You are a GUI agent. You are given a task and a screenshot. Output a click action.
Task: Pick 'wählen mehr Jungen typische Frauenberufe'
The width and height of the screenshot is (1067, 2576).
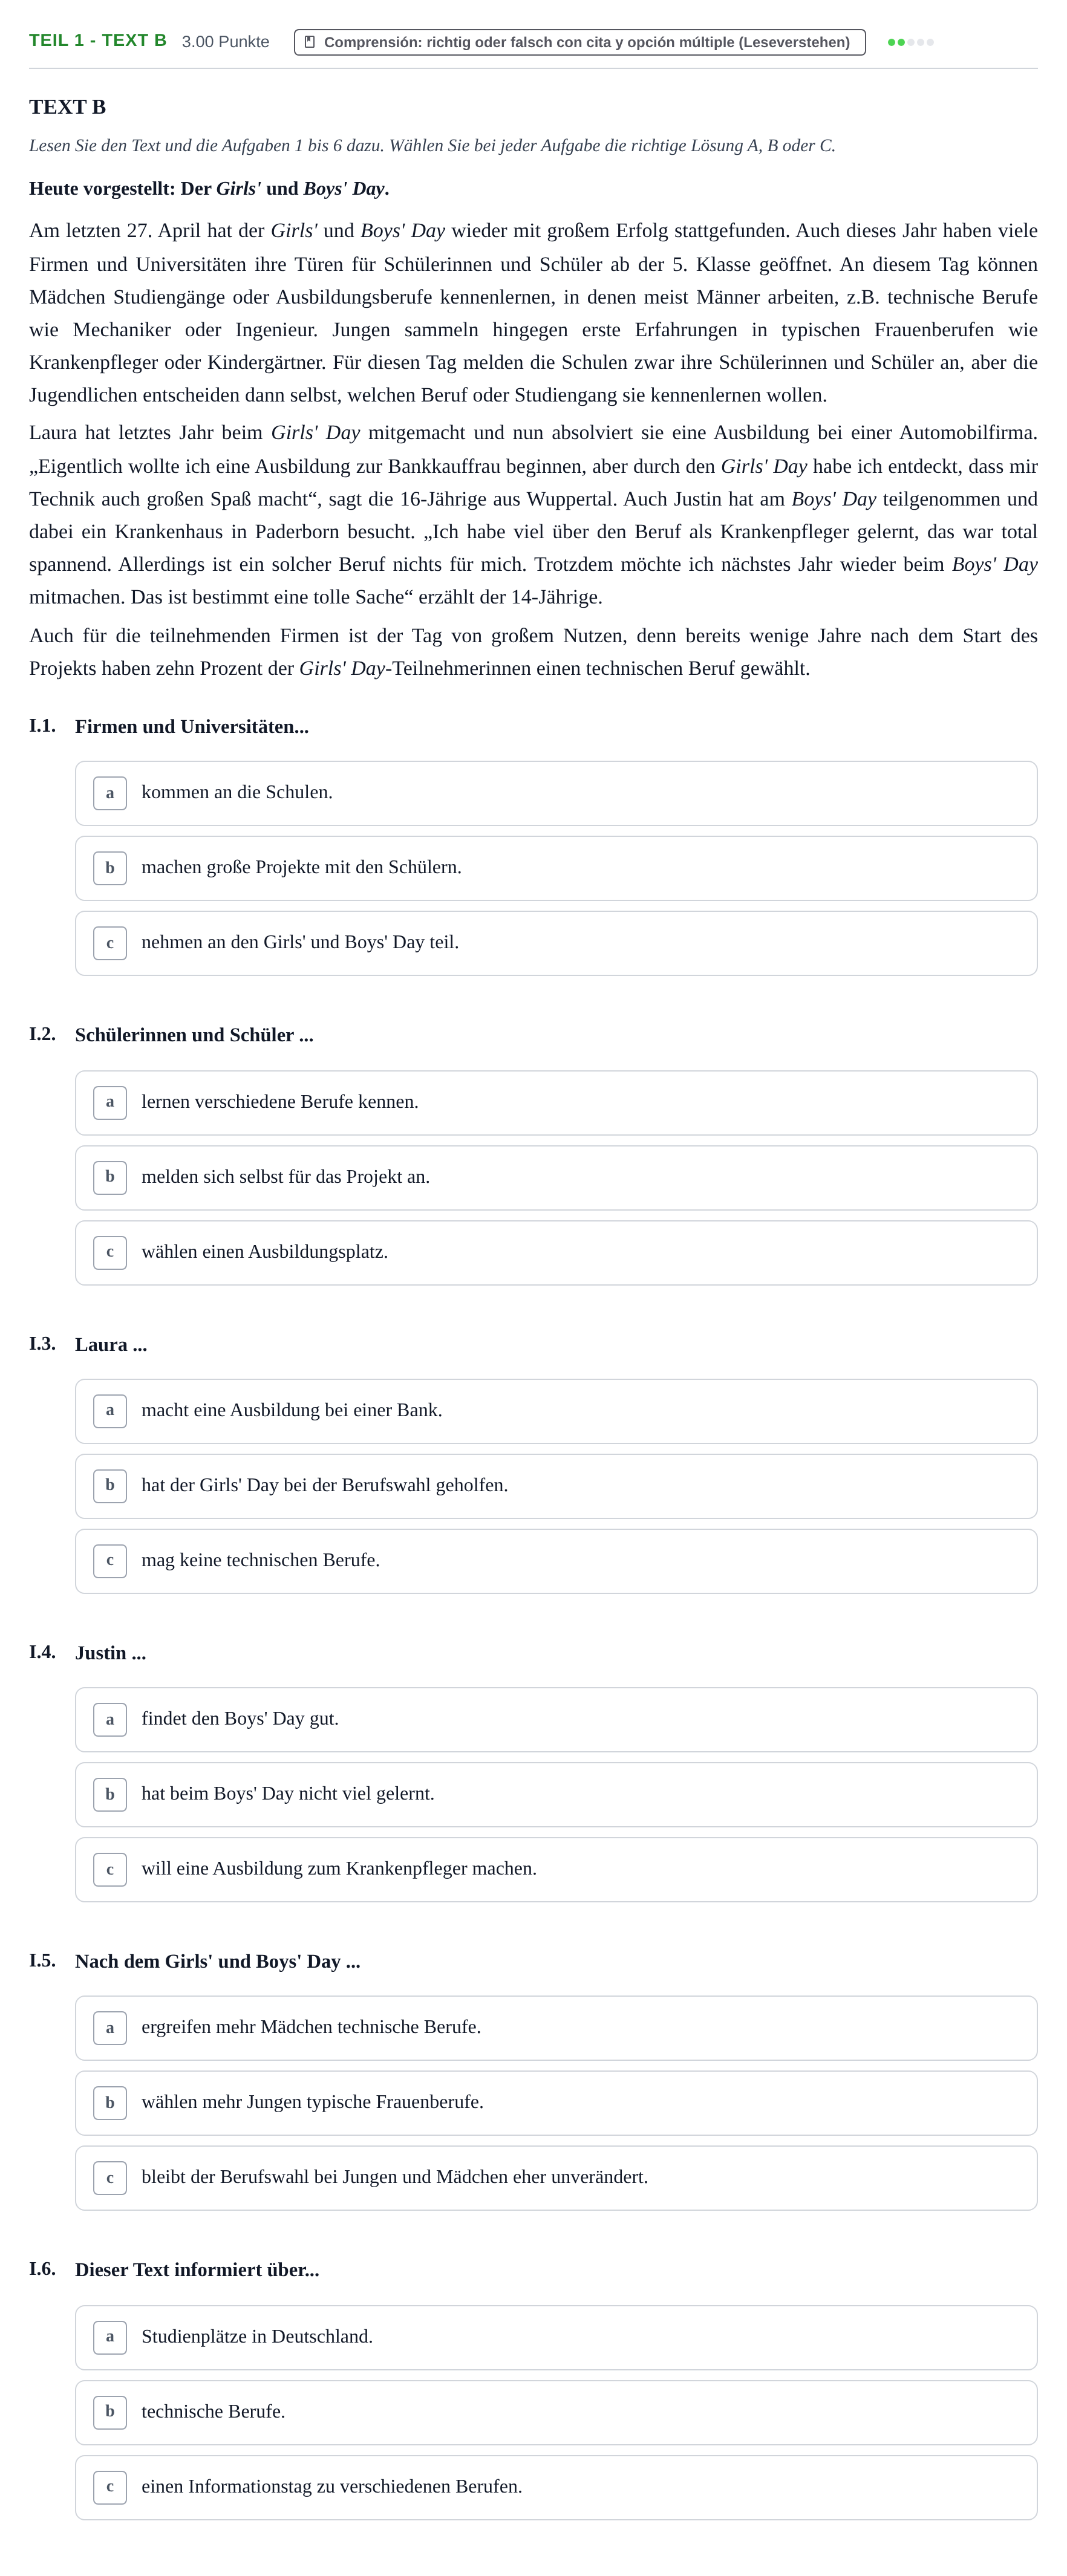556,2103
